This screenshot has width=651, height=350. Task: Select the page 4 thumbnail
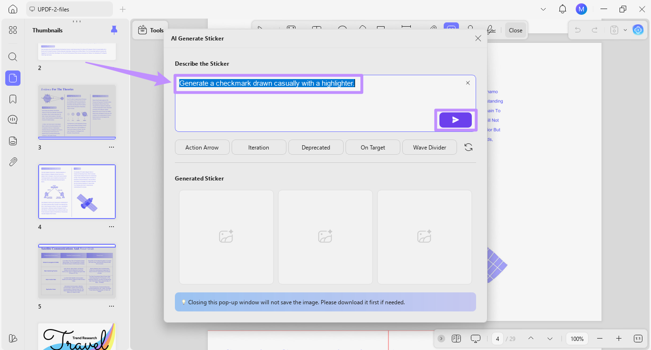77,191
